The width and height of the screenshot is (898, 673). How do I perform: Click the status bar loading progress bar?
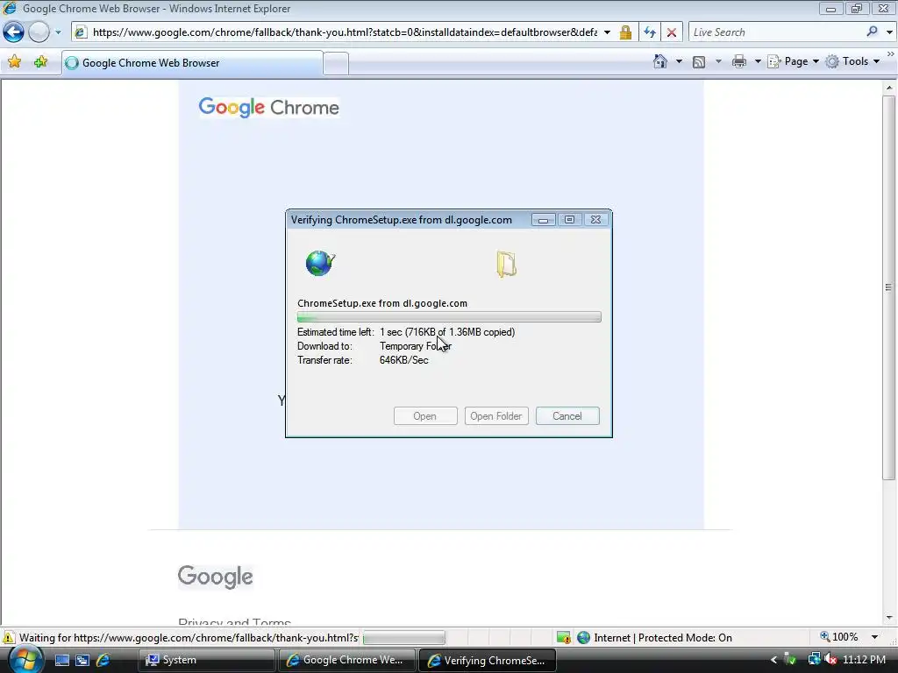coord(403,638)
